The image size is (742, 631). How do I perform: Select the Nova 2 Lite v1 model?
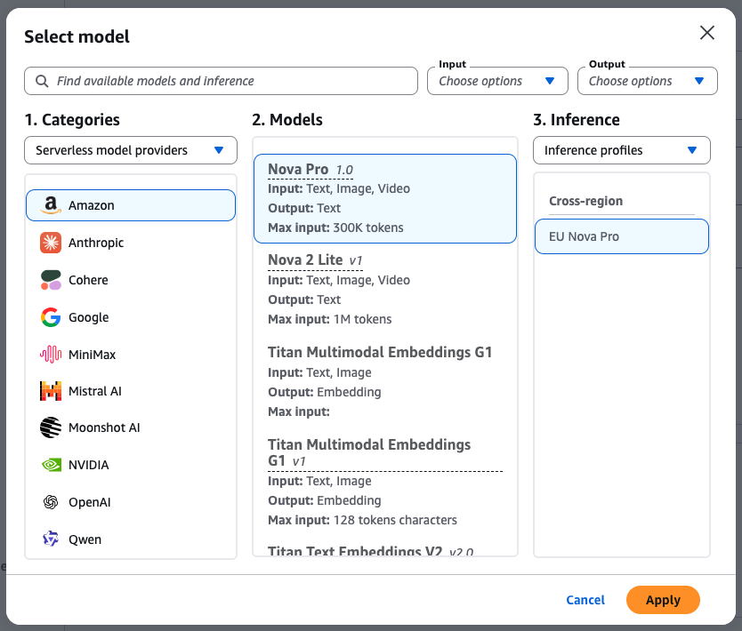(x=384, y=289)
